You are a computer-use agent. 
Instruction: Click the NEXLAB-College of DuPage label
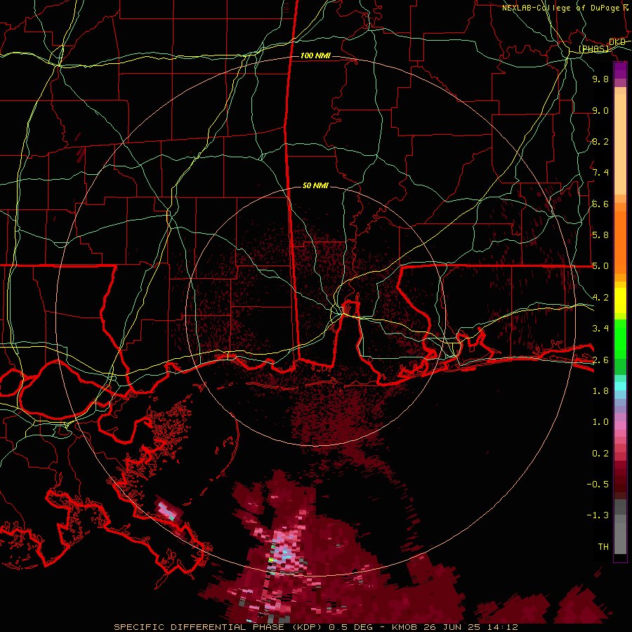(x=561, y=8)
